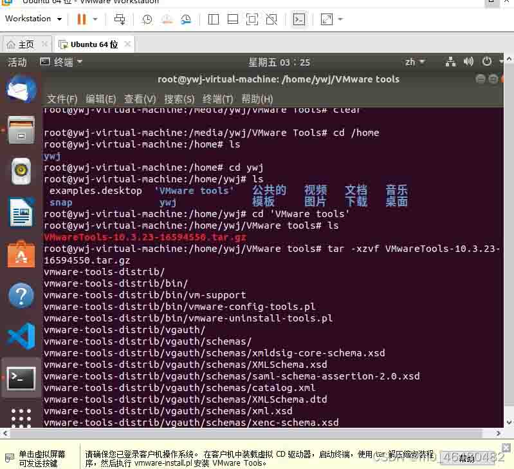Open the 搜索(S) terminal menu
514x469 pixels.
(x=179, y=99)
